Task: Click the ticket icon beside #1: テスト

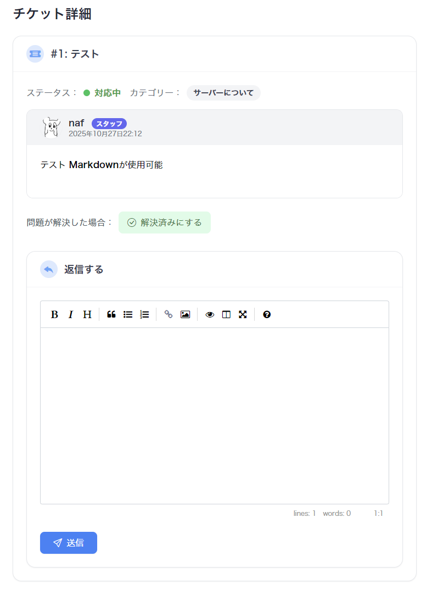Action: 35,54
